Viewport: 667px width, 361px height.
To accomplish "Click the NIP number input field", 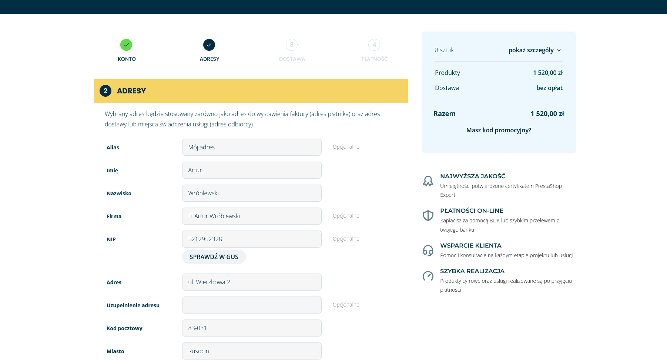I will tap(252, 239).
